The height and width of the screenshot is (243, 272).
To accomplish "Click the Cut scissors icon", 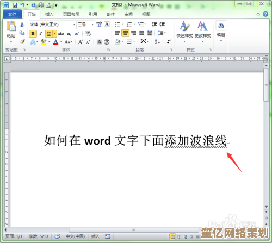I will coord(22,24).
